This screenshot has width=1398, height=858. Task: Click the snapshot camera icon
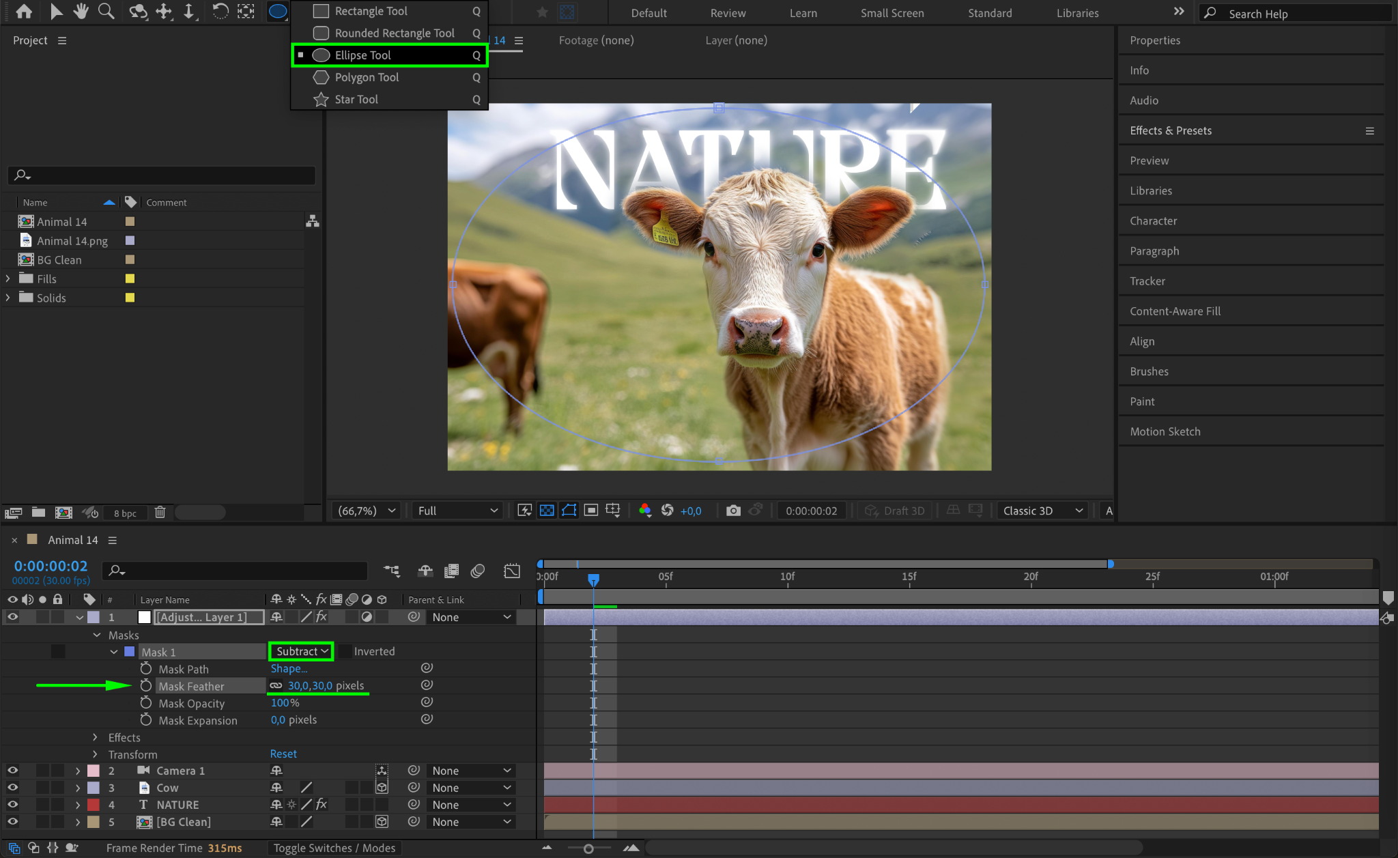[x=733, y=511]
